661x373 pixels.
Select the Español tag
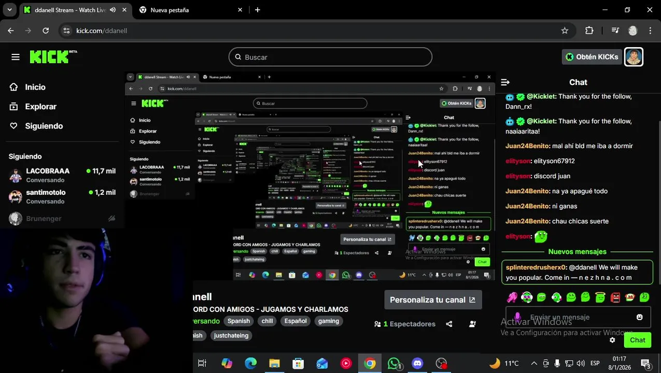pos(296,321)
